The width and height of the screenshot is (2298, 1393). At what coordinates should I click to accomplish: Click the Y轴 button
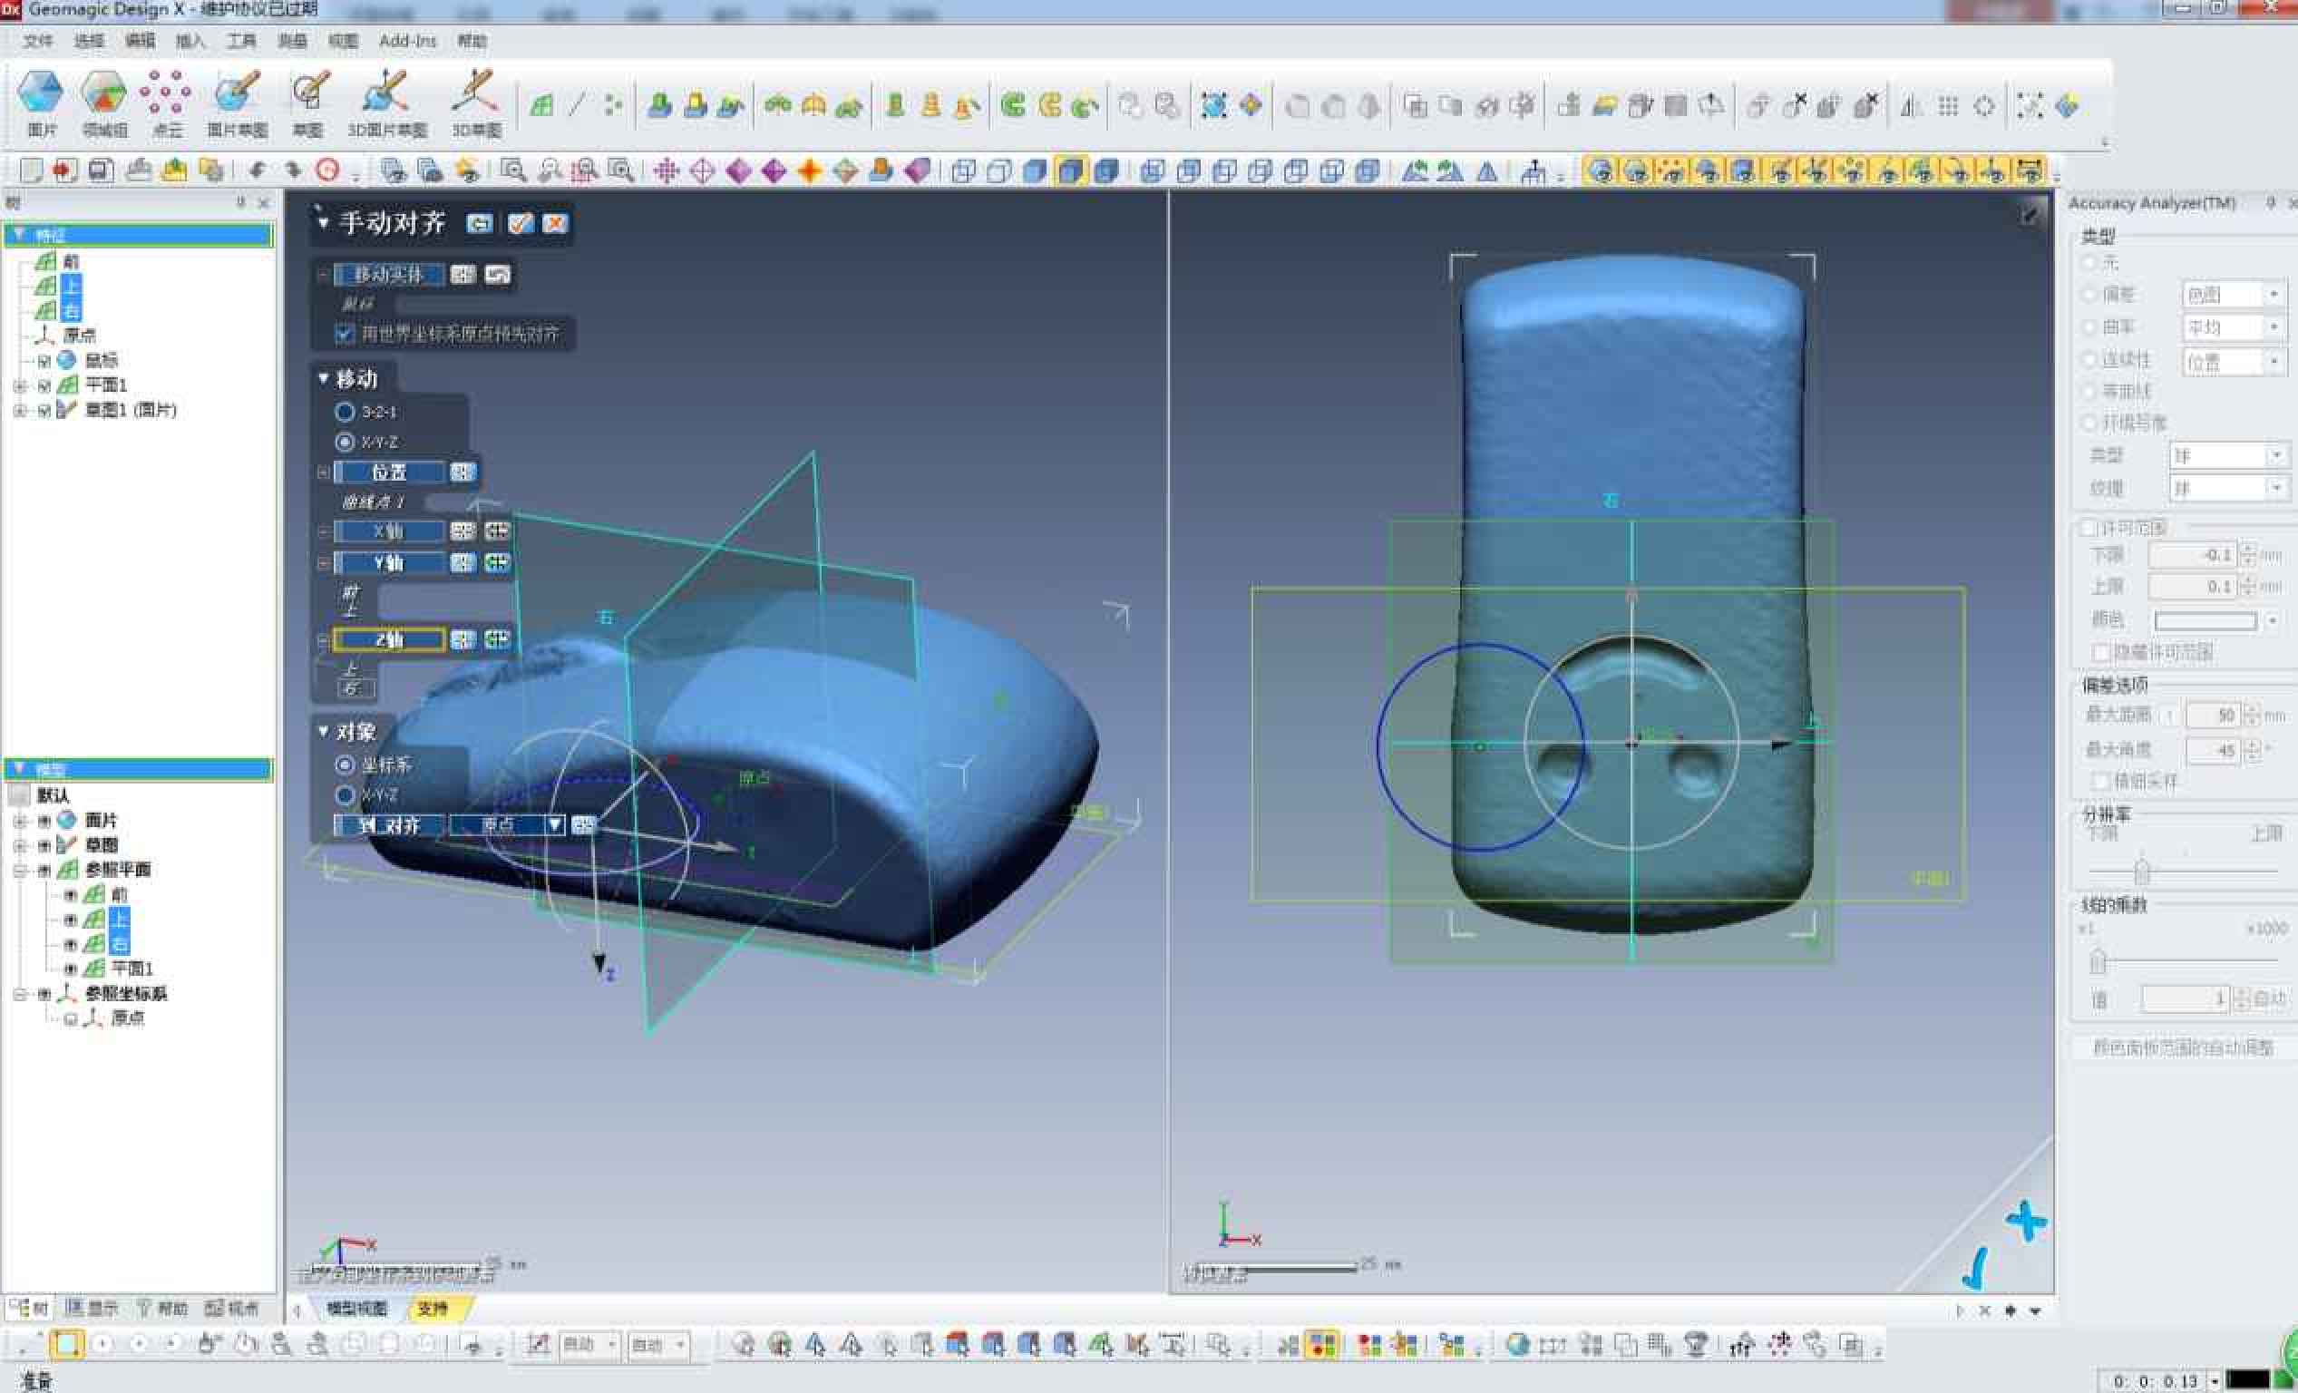click(388, 562)
